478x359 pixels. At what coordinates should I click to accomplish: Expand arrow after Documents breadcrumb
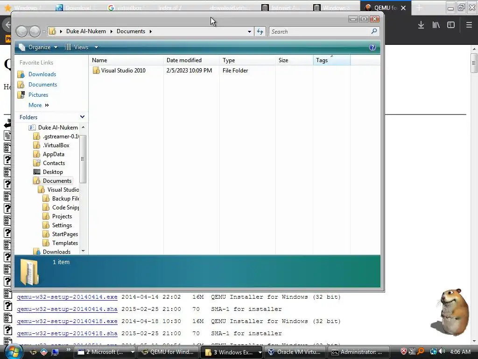pyautogui.click(x=151, y=31)
